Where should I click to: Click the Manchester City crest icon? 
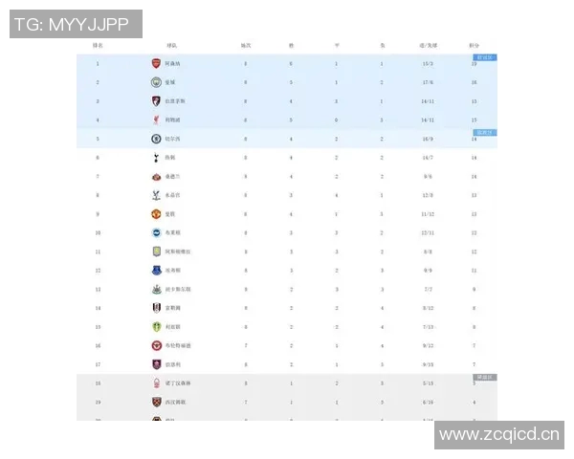[156, 82]
